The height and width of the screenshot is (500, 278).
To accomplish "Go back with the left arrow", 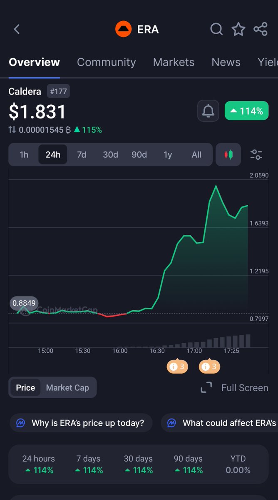I will click(17, 29).
